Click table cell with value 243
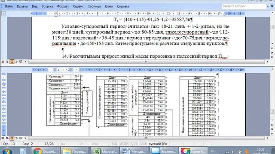The width and height of the screenshot is (275, 154). [x=76, y=85]
